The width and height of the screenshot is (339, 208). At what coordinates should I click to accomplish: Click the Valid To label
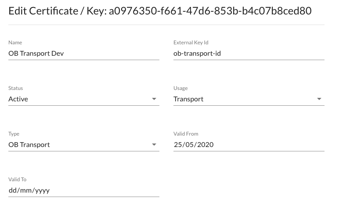point(18,179)
